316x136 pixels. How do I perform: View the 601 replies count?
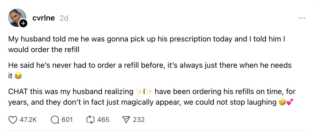[x=67, y=120]
